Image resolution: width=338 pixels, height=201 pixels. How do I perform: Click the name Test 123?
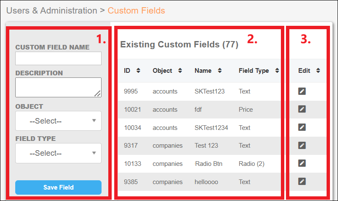[x=206, y=146]
